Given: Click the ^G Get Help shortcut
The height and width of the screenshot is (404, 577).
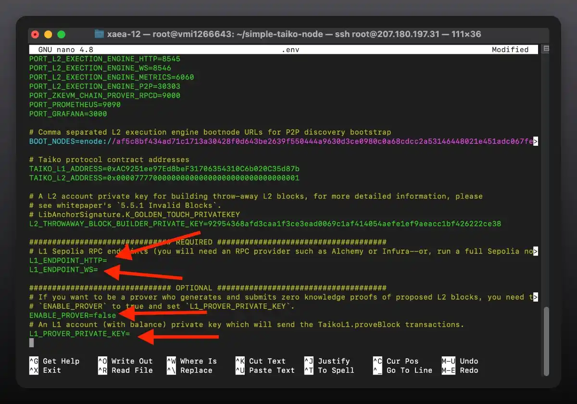Looking at the screenshot, I should coord(54,361).
